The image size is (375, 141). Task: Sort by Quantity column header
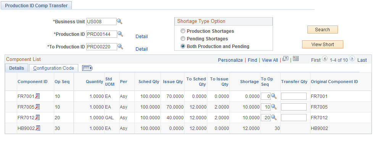94,82
